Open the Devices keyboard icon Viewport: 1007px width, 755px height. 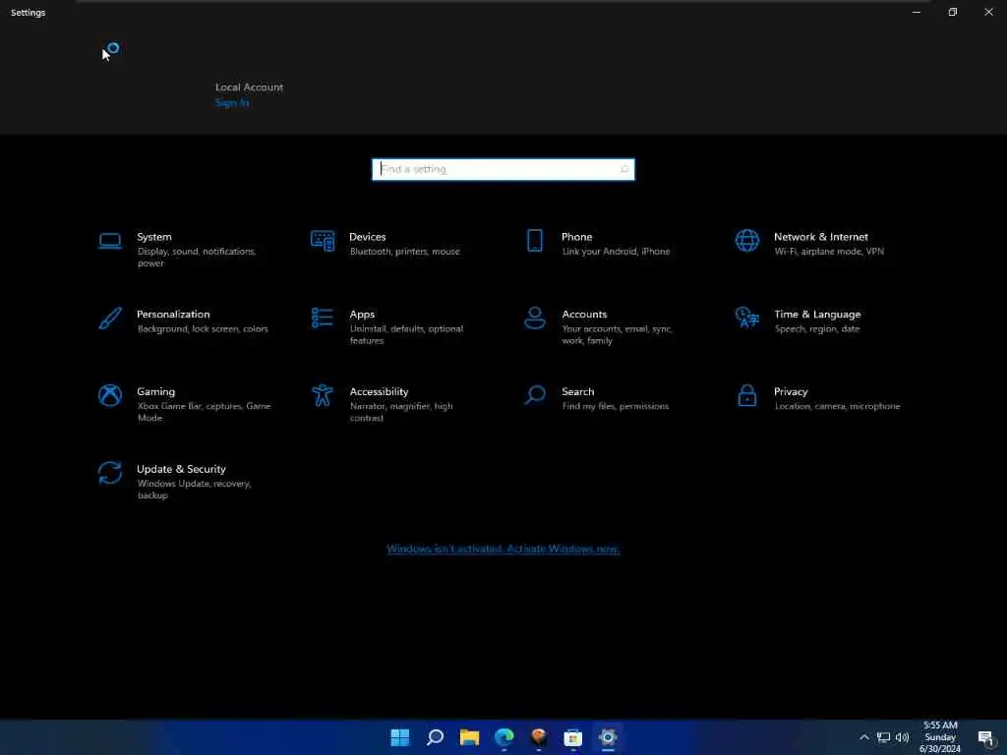[x=323, y=242]
